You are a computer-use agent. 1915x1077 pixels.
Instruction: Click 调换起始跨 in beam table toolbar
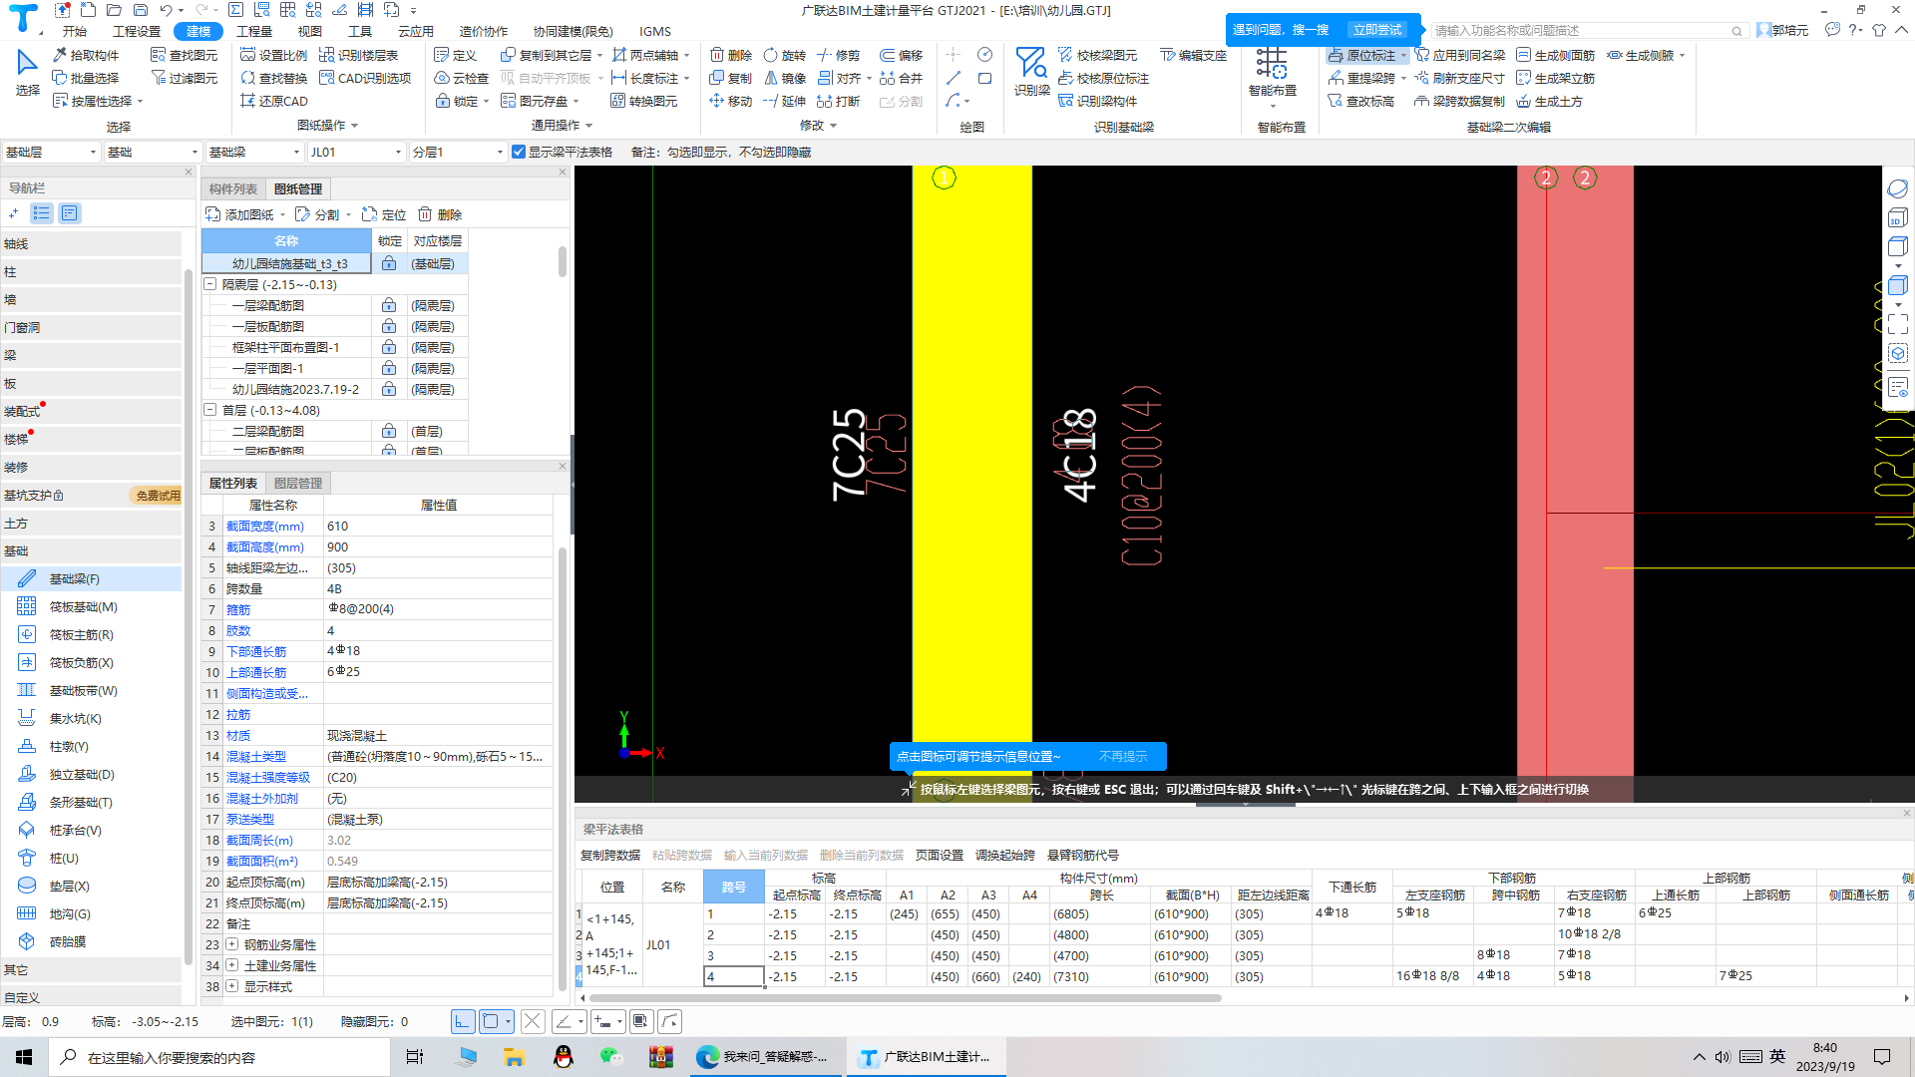[x=1005, y=855]
